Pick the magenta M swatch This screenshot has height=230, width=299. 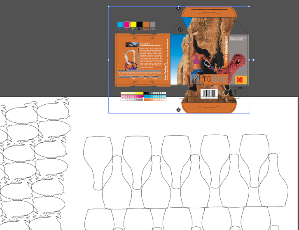(127, 25)
